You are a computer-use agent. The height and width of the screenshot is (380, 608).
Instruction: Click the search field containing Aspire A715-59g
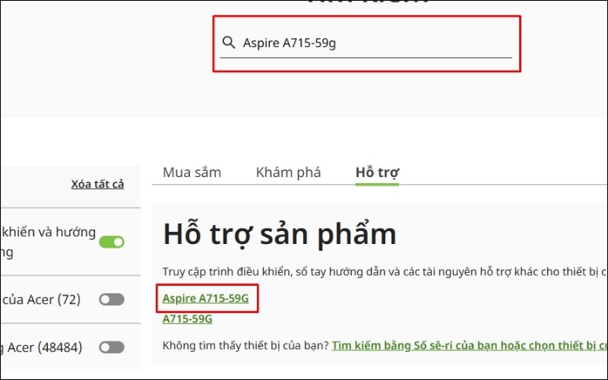[366, 43]
